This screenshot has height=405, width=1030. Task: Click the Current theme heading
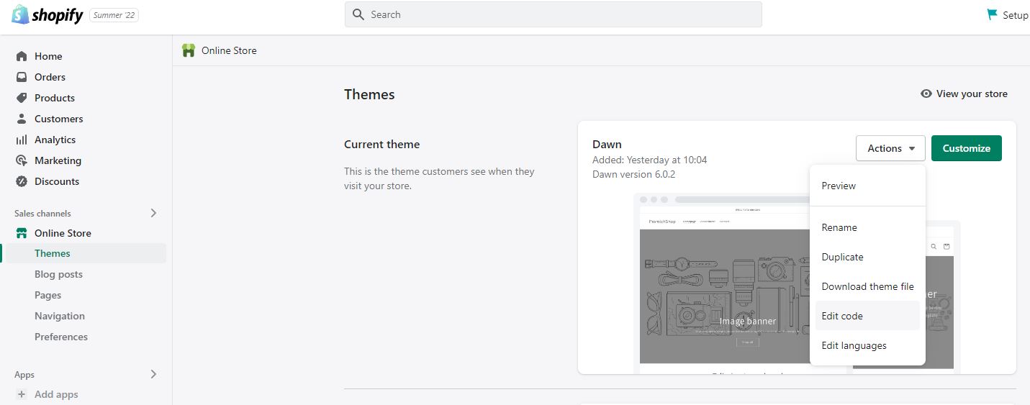coord(381,144)
